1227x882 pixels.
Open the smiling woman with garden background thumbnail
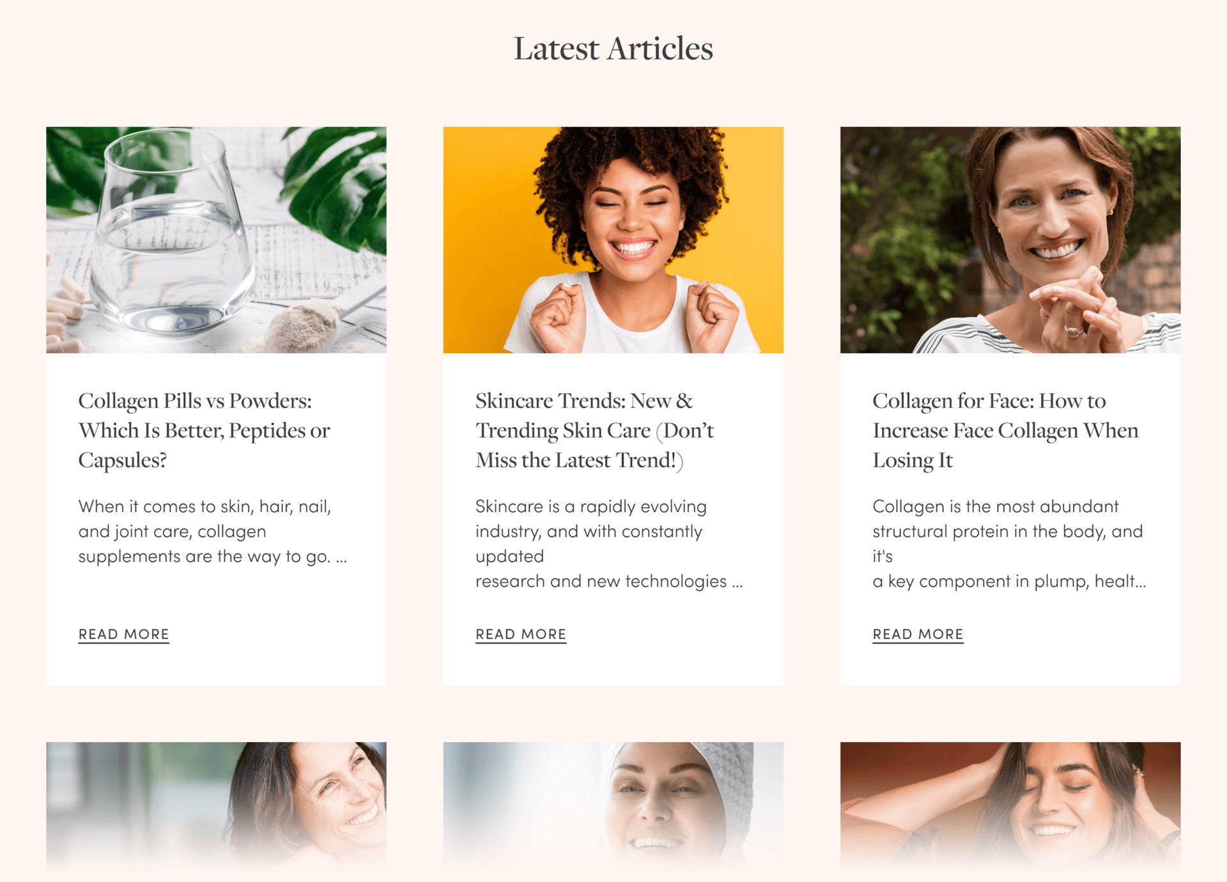point(1010,240)
